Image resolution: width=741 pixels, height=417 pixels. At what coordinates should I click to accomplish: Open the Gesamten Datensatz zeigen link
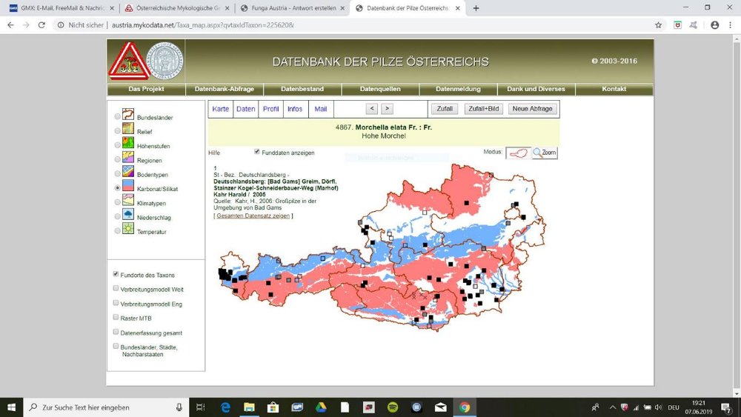point(253,216)
